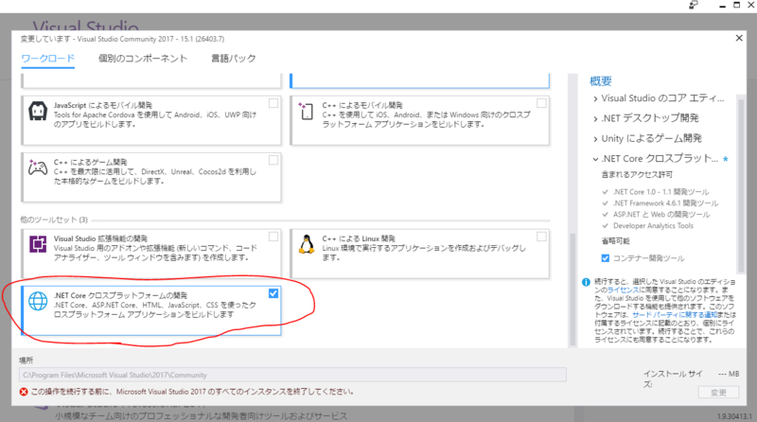Click .NET Core 1.0 - 1.1 開発ツール entry
The height and width of the screenshot is (422, 757).
[660, 192]
